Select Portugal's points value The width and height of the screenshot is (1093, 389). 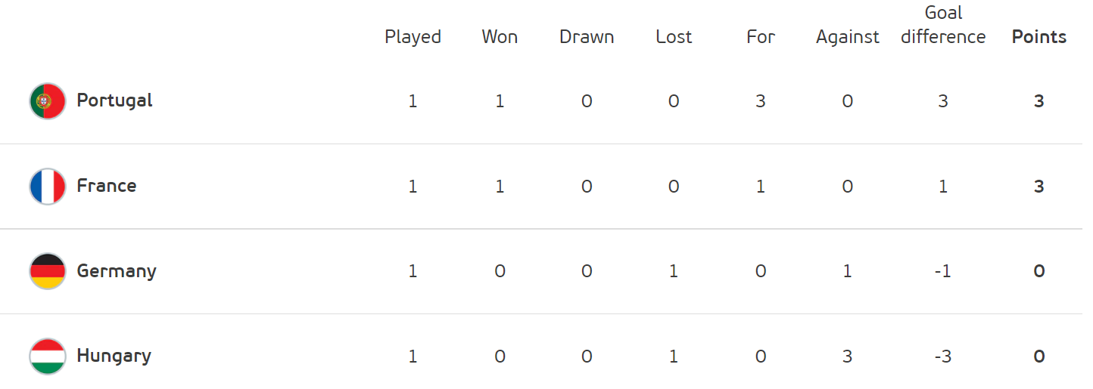coord(1039,101)
